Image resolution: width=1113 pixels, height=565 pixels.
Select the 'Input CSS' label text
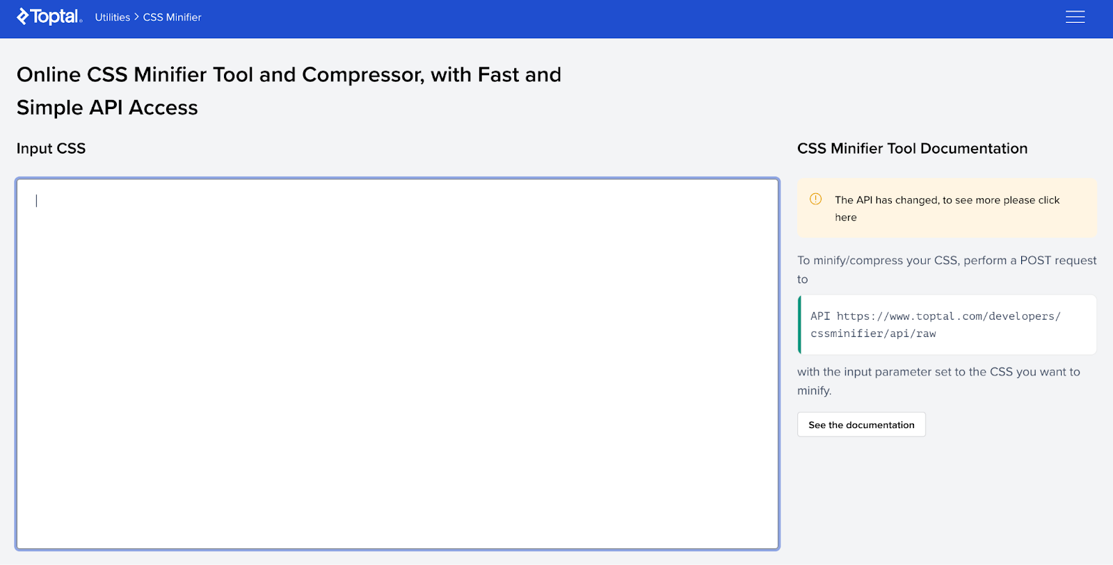[51, 148]
